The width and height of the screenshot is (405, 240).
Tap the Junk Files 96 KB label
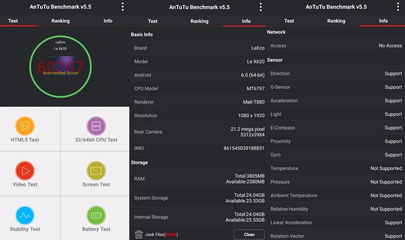coord(162,234)
